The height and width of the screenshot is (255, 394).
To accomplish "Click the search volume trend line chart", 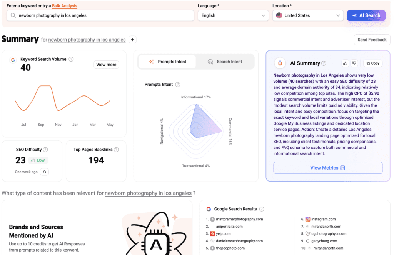I will 62,98.
